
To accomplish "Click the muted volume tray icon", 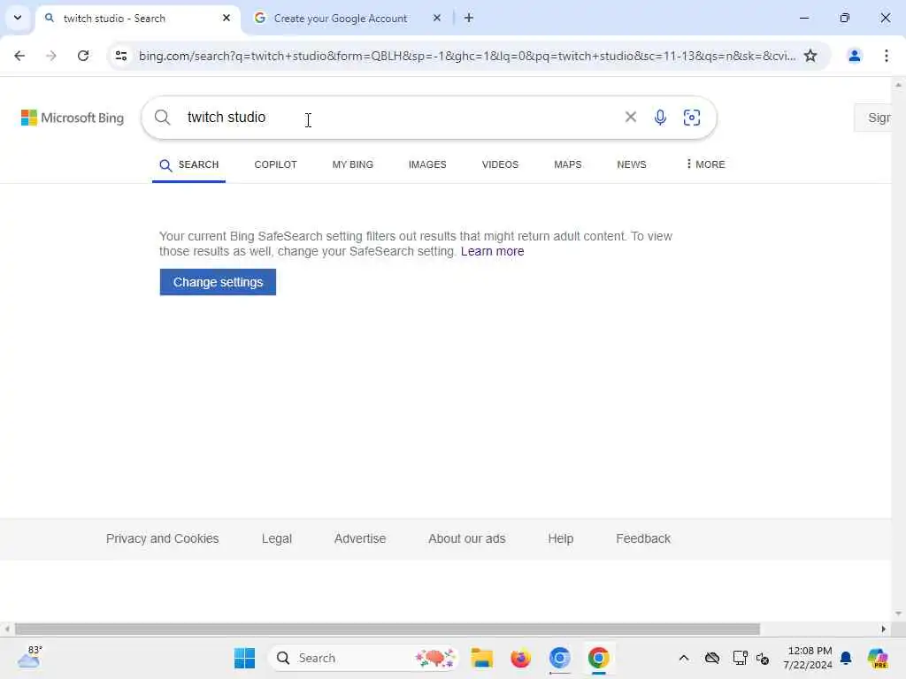I will [763, 658].
